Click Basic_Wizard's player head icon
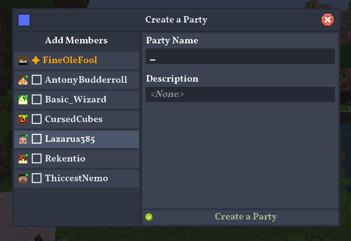351x241 pixels. 23,100
